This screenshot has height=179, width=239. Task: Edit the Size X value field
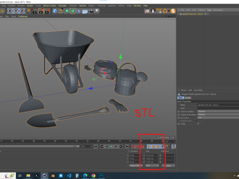(x=152, y=155)
